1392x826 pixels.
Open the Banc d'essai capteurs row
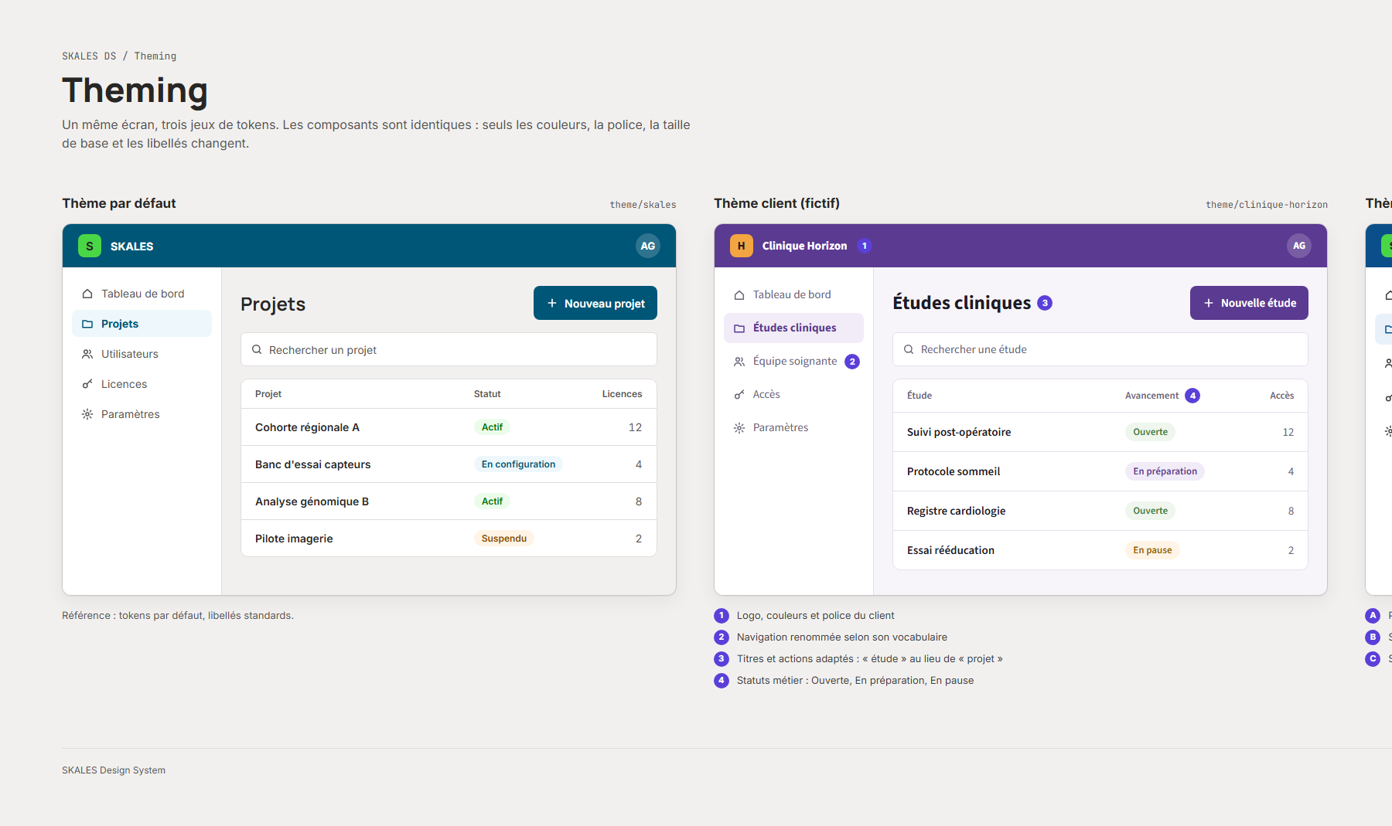pos(449,464)
